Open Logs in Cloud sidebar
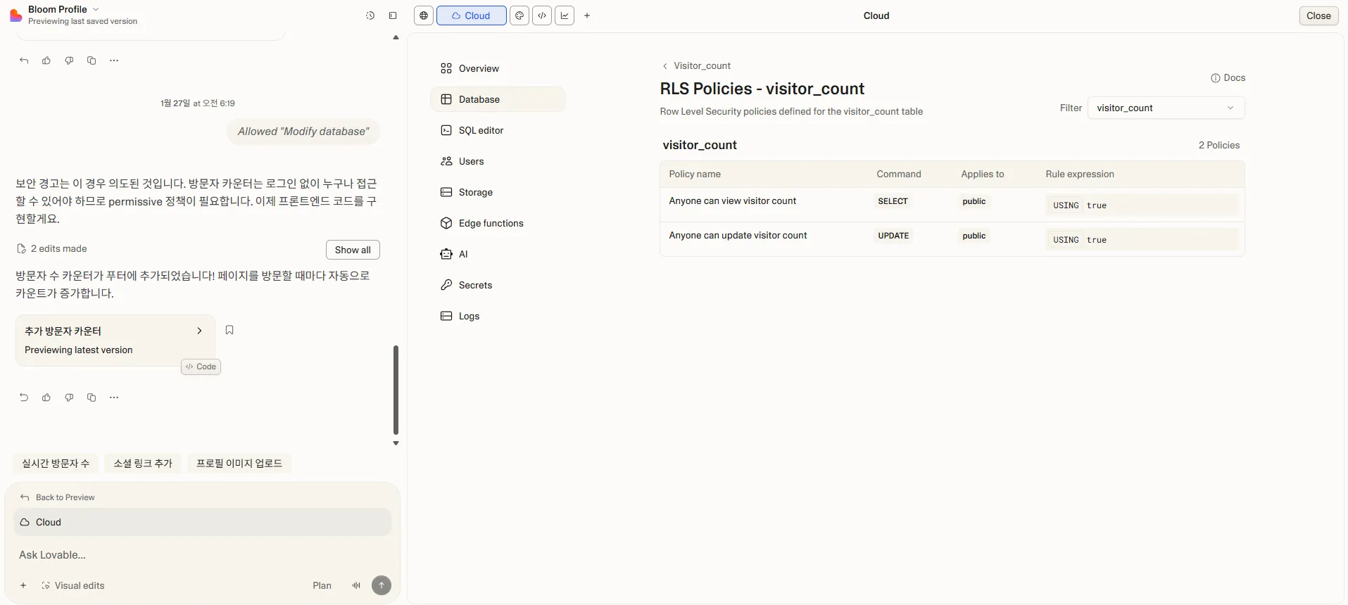The width and height of the screenshot is (1348, 605). pyautogui.click(x=498, y=316)
